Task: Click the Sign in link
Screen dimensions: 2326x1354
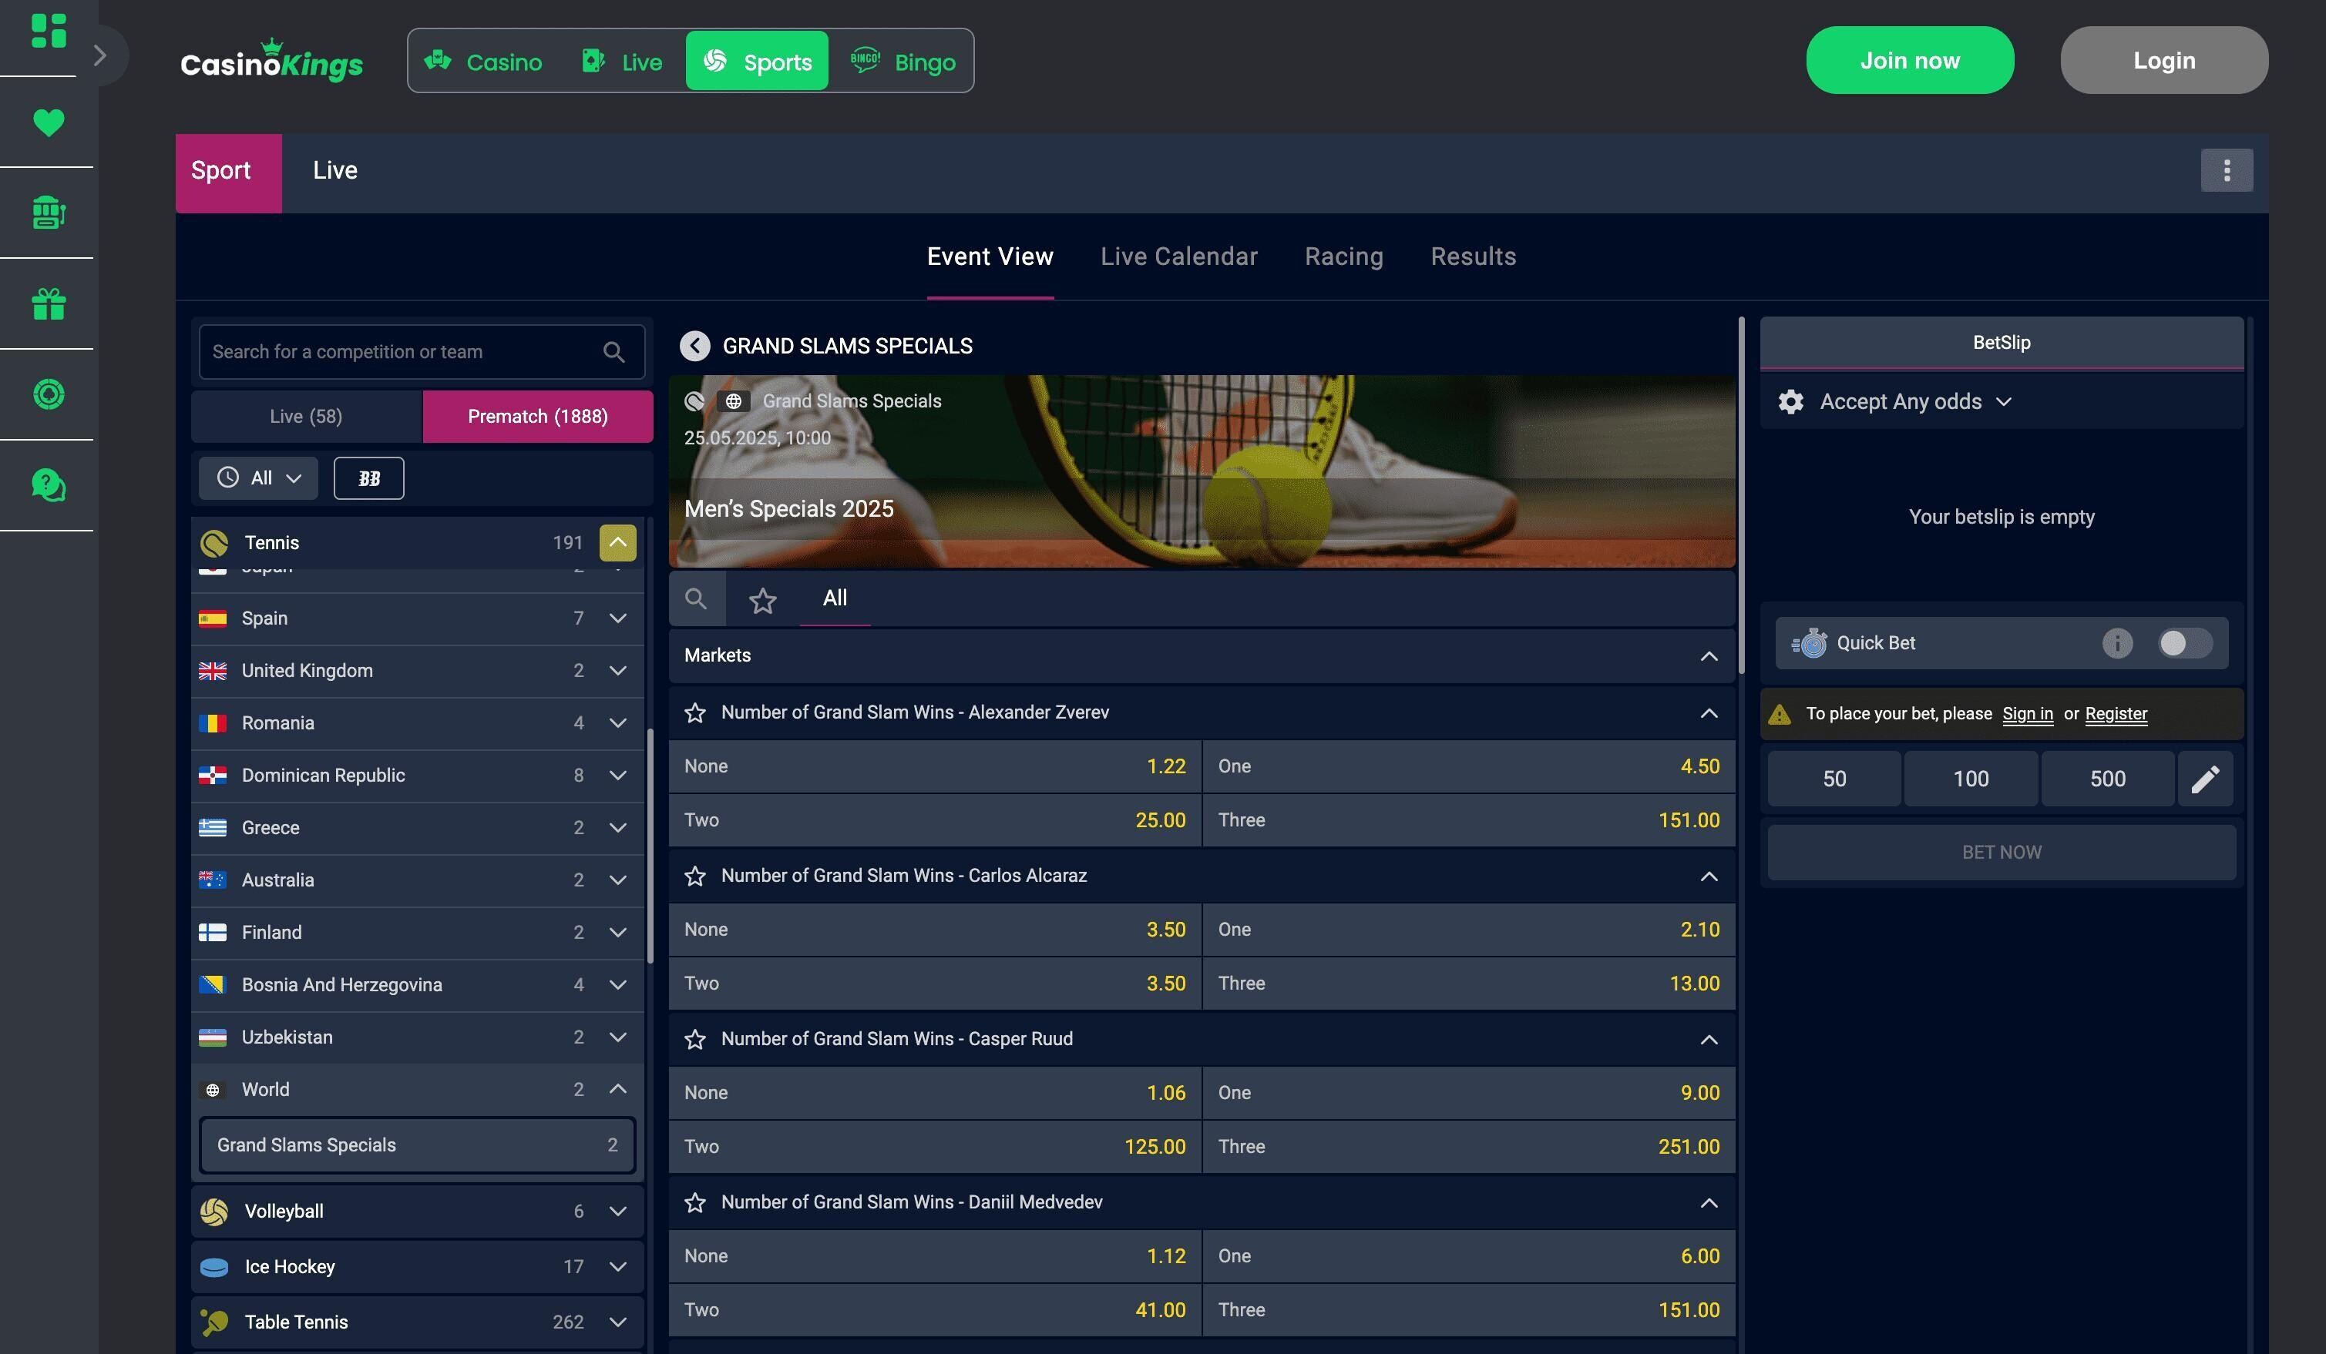Action: 2027,714
